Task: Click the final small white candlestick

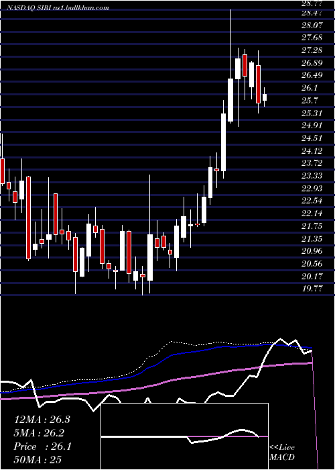Action: [265, 97]
